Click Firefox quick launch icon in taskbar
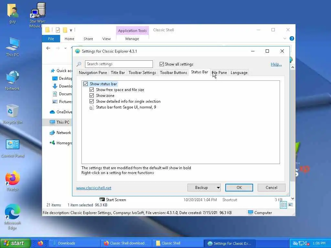This screenshot has height=248, width=331. click(40, 243)
